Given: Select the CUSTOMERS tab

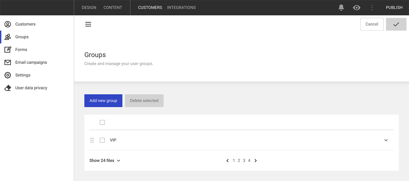Looking at the screenshot, I should click(150, 8).
